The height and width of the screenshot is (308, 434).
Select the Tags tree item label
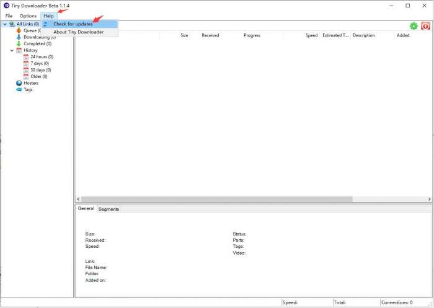(28, 90)
